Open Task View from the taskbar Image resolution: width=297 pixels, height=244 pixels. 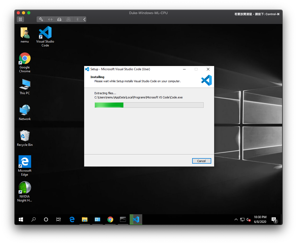[58, 219]
